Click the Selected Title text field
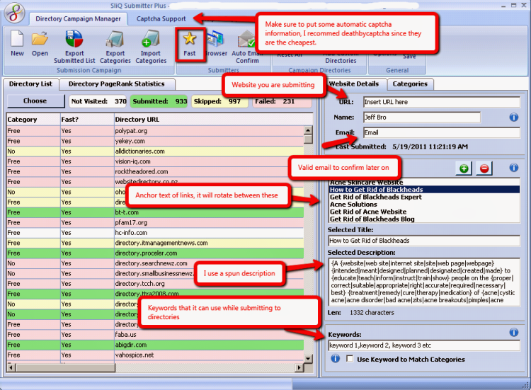 (424, 241)
